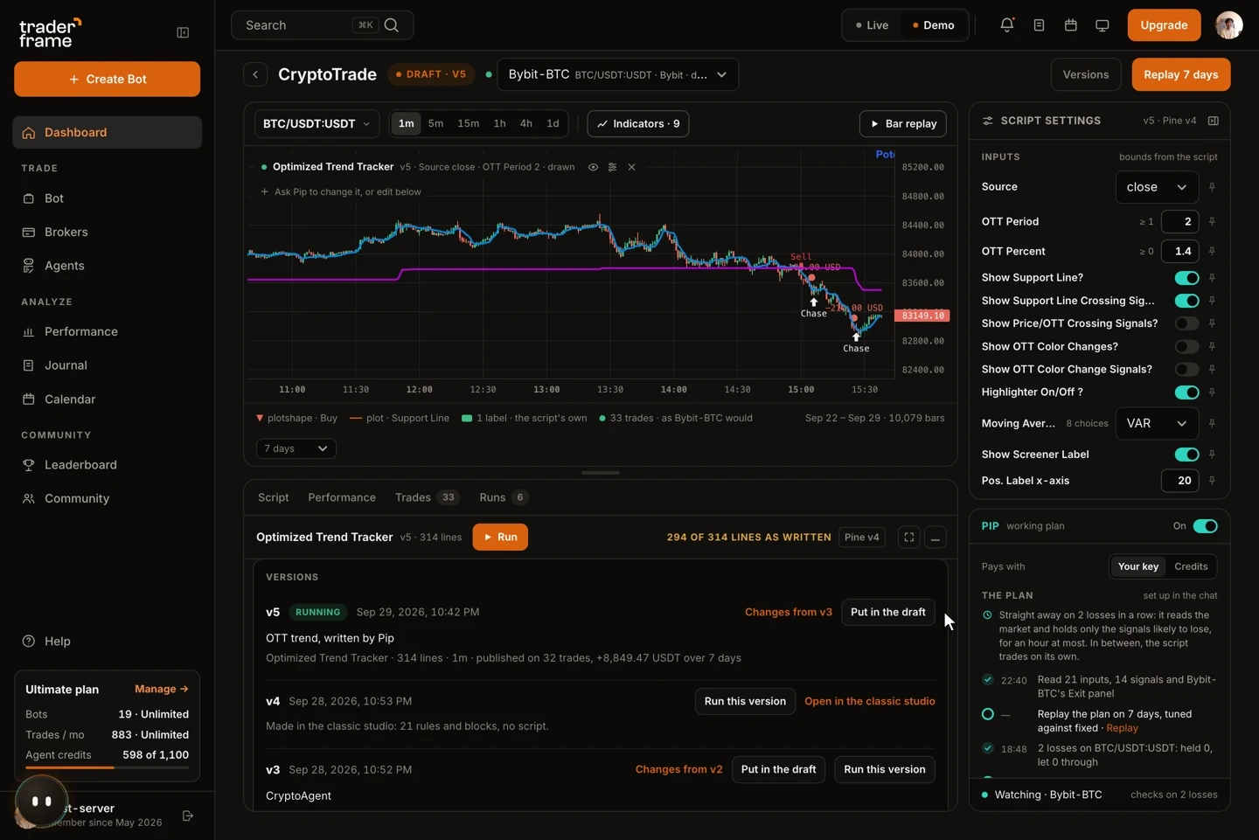Click Run this version for v4

click(745, 701)
